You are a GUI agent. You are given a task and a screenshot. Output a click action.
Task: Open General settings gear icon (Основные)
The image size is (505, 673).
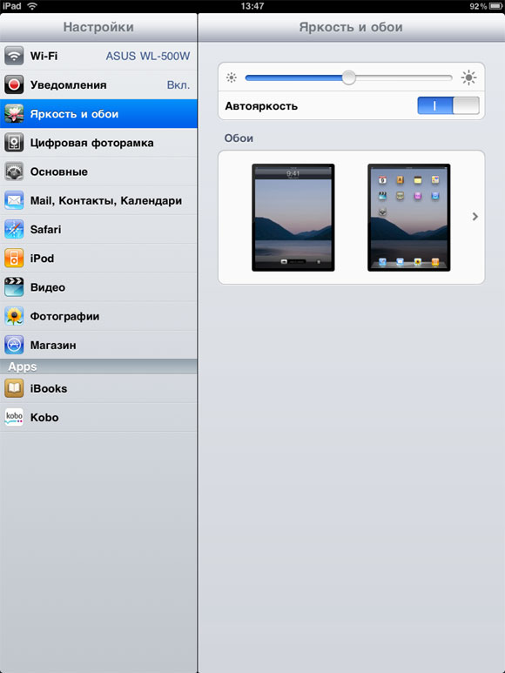click(x=14, y=172)
